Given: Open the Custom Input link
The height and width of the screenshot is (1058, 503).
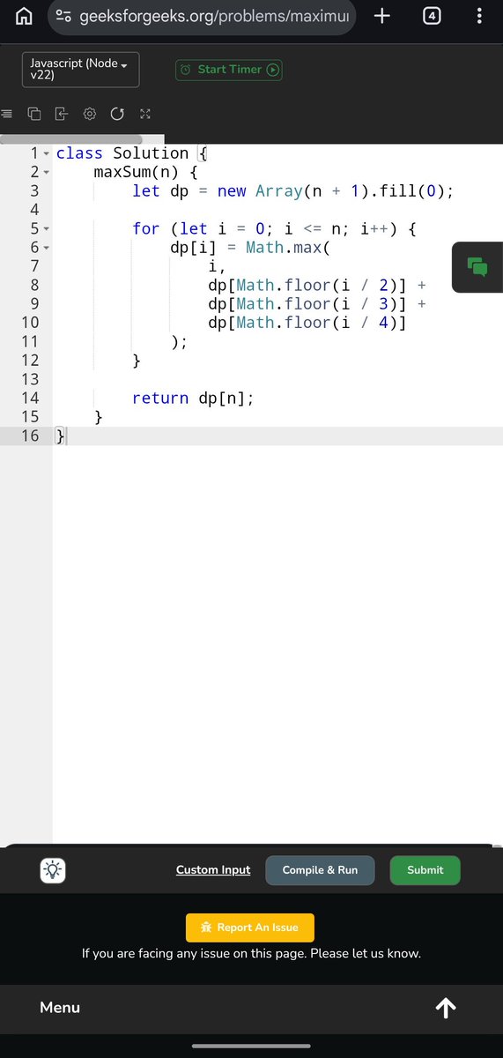Looking at the screenshot, I should coord(213,870).
